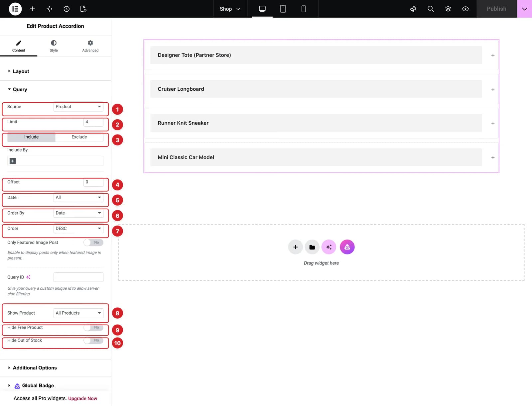Click the pink AI build sparkle button
Image resolution: width=532 pixels, height=406 pixels.
click(329, 247)
